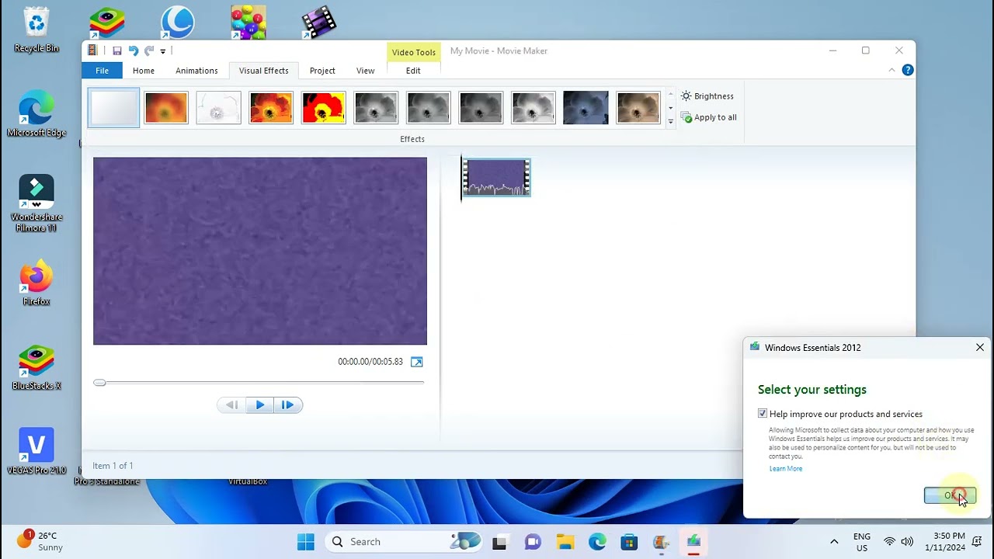Screen dimensions: 994x559
Task: Switch to the Home tab
Action: pos(144,71)
